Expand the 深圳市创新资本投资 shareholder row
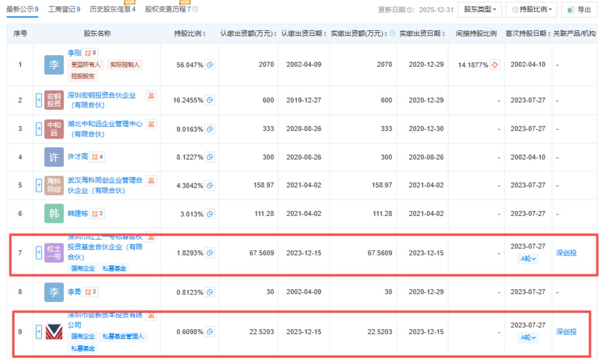Viewport: 604px width, 362px height. [39, 332]
